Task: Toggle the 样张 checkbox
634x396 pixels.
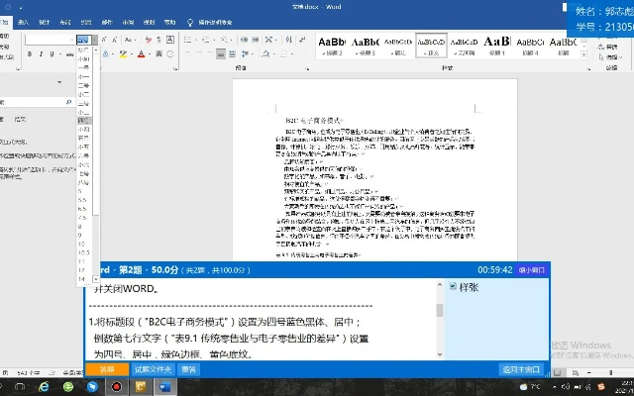Action: click(452, 287)
